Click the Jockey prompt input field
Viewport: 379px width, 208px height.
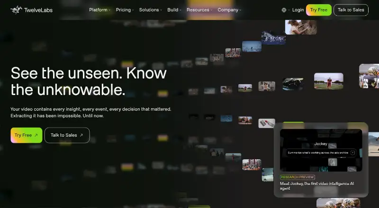(x=321, y=153)
